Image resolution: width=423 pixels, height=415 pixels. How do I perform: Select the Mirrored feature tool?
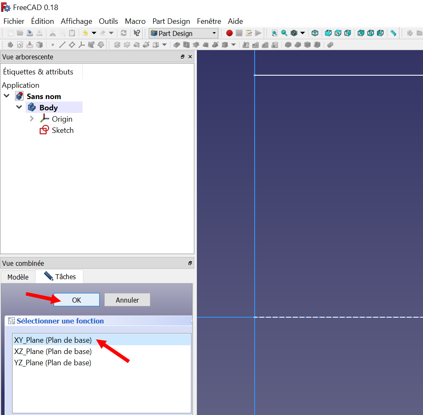246,45
